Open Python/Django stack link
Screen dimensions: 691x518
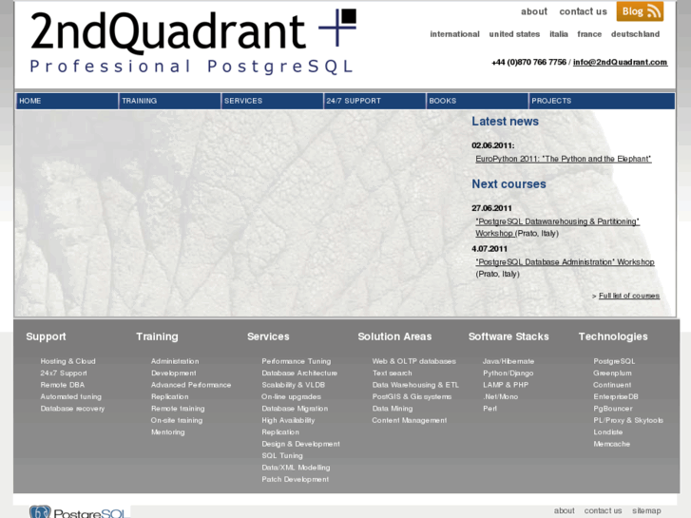(x=509, y=373)
